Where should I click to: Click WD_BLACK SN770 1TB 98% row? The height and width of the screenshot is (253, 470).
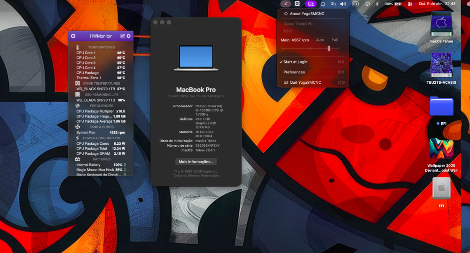(101, 100)
